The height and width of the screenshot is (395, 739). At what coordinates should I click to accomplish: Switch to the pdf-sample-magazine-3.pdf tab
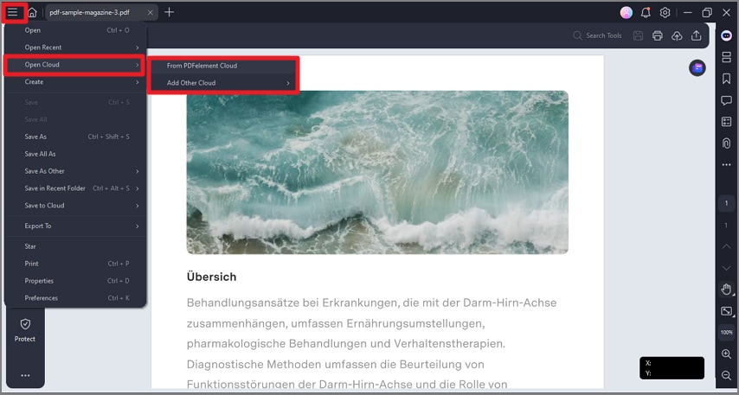click(x=89, y=13)
